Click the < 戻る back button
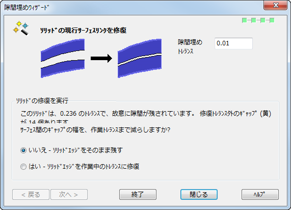Screen dimensions: 291x210 [x=31, y=194]
